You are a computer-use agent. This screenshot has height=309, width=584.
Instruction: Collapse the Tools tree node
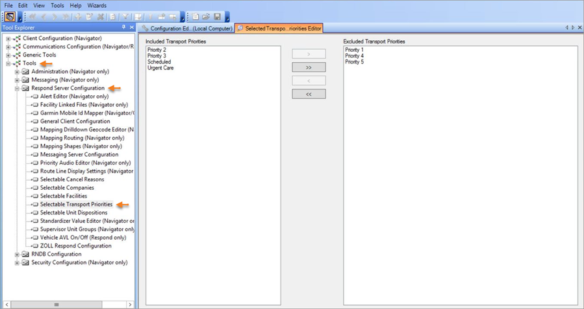point(8,63)
